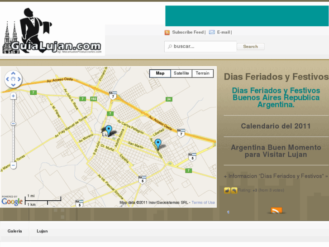Screen dimensions: 329x247
Task: Switch to Satellite view
Action: [181, 73]
